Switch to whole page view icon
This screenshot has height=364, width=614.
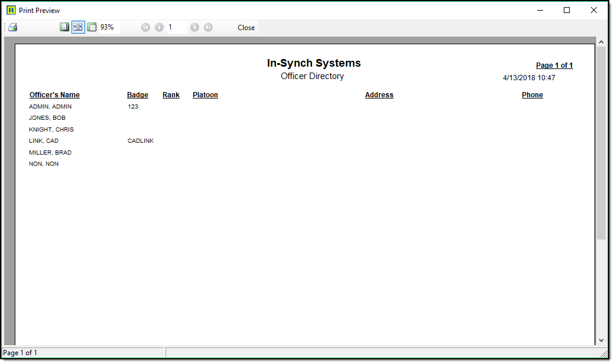pos(64,27)
